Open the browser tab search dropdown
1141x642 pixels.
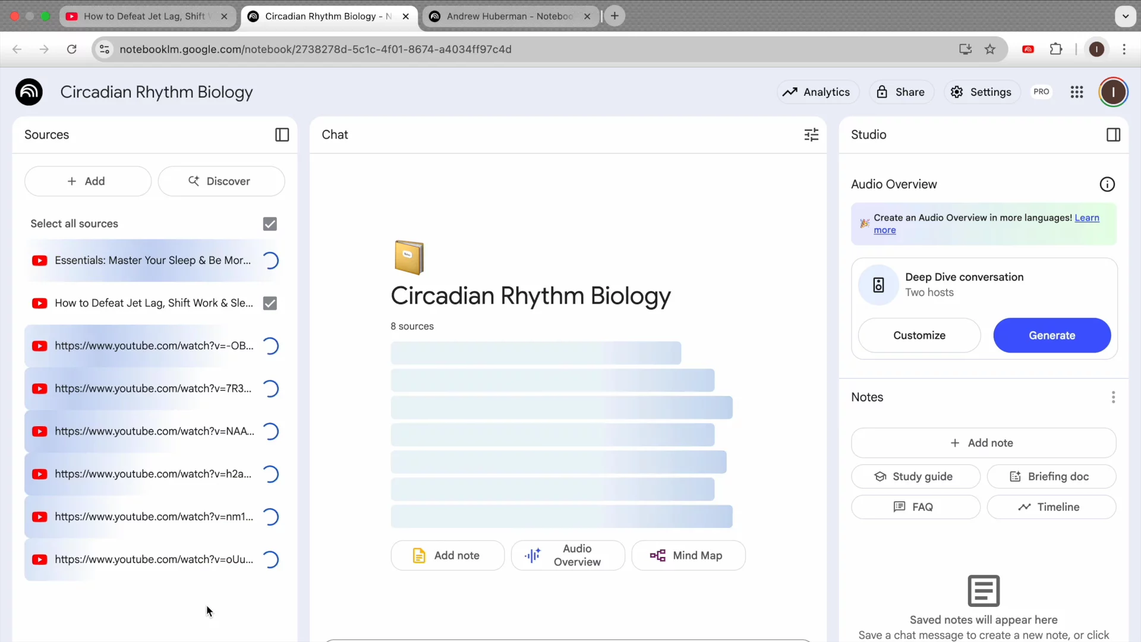click(x=1125, y=16)
